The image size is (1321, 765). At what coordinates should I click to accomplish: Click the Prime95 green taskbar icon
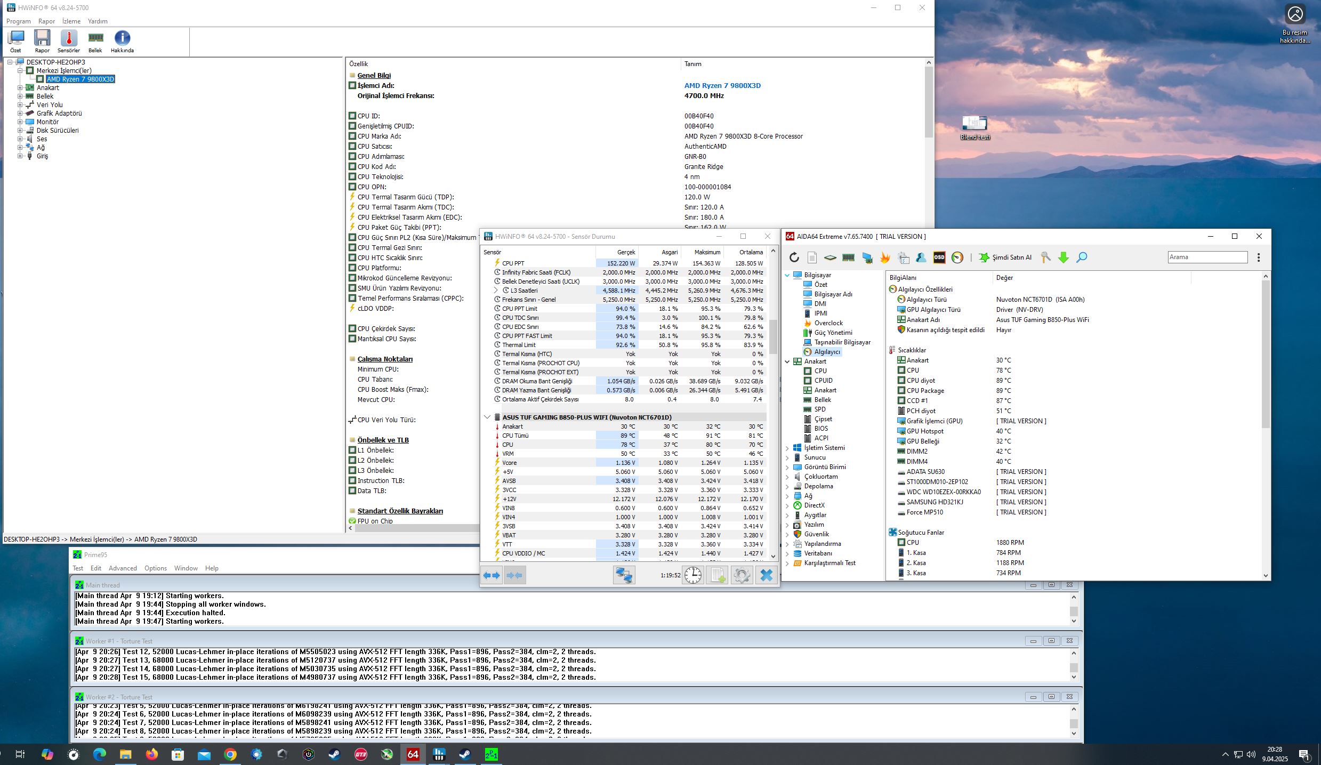[x=491, y=754]
